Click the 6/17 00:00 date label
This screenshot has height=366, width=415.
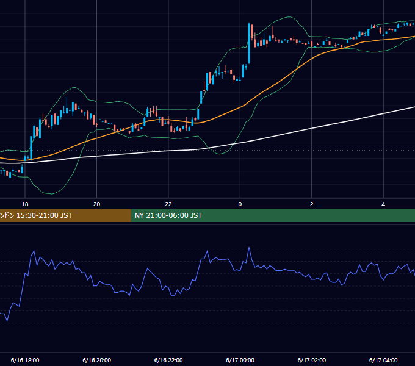(x=240, y=360)
